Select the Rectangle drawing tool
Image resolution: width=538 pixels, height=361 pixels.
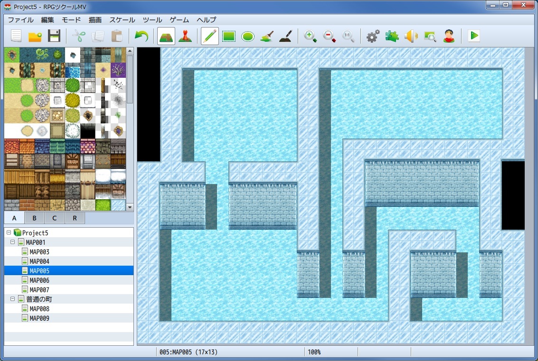[x=229, y=36]
